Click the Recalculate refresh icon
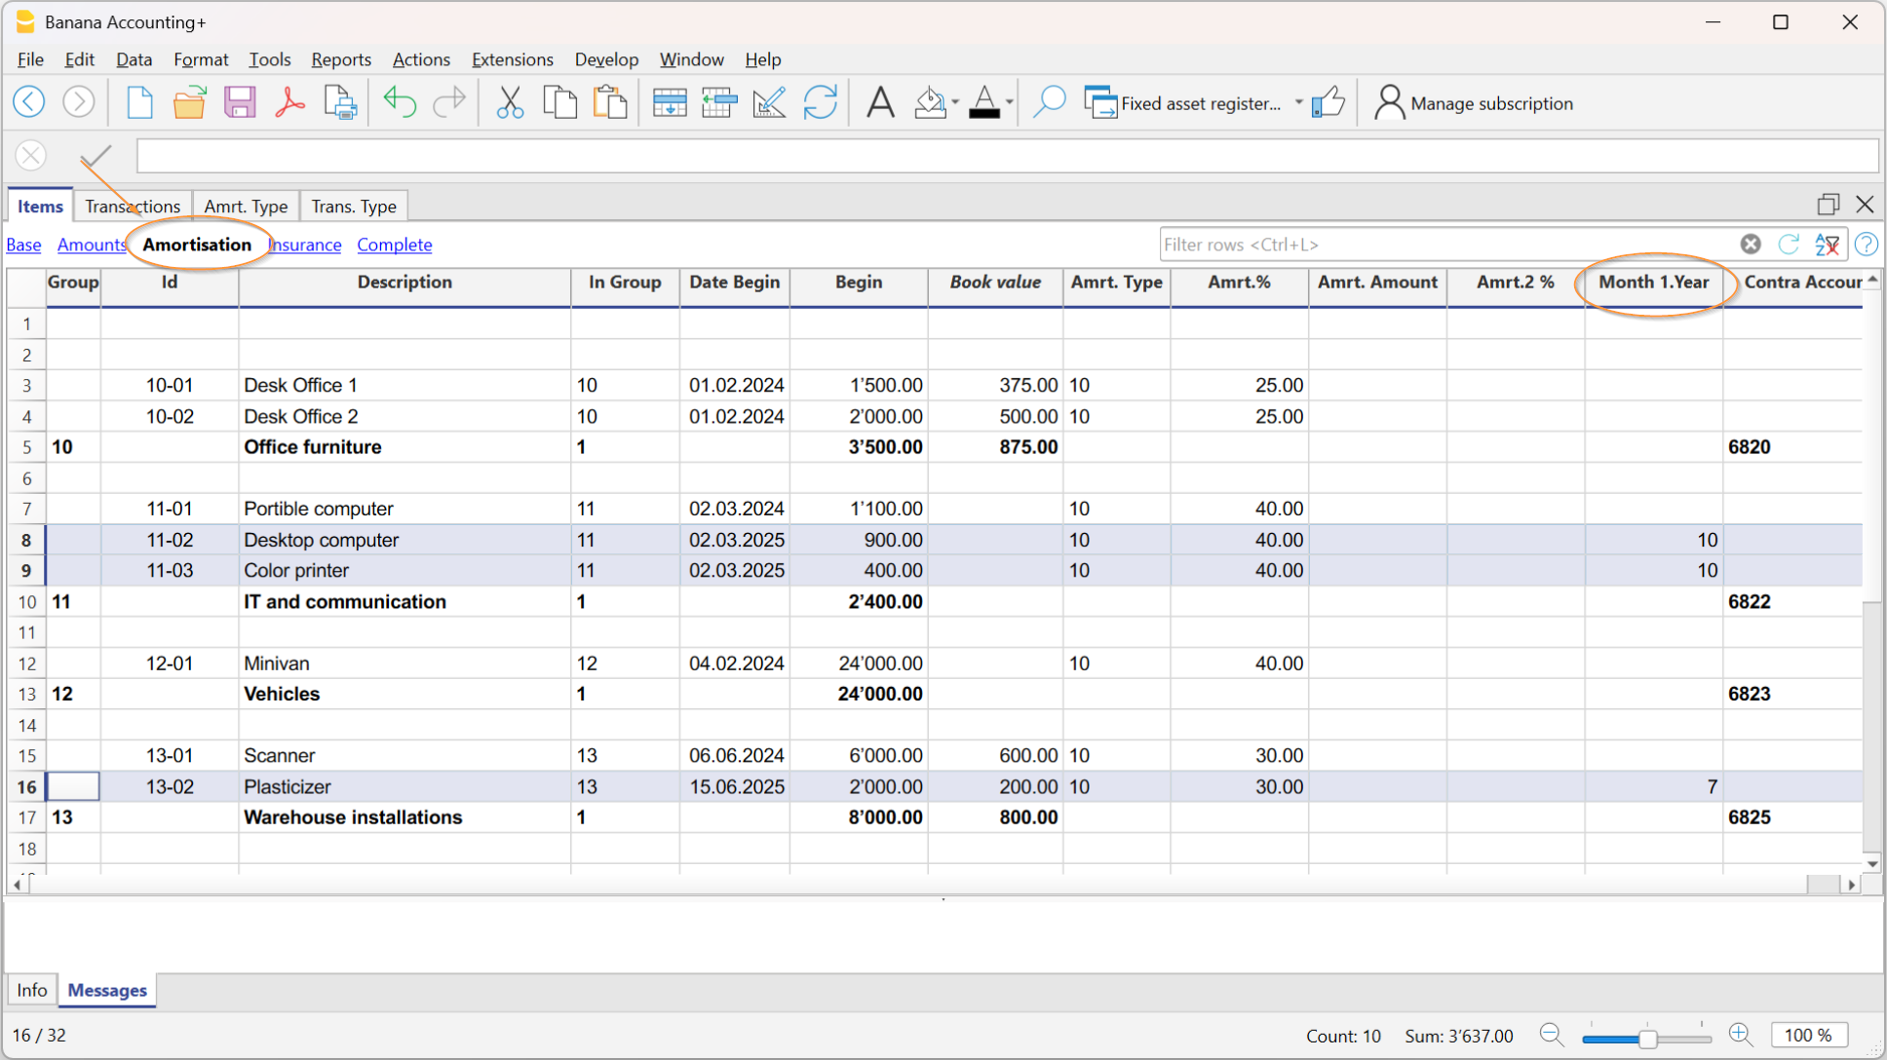 (820, 102)
